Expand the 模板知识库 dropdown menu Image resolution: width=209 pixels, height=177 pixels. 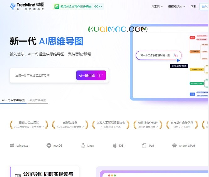[x=176, y=6]
